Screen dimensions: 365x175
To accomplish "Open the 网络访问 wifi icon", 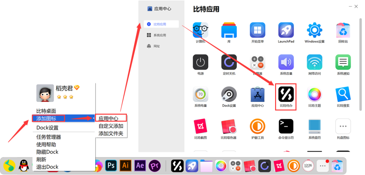I will click(x=315, y=62).
